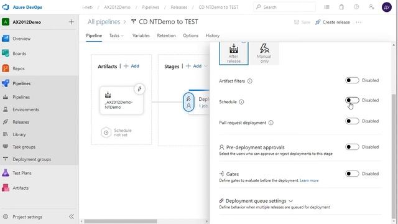Open the work items list icon in header
This screenshot has height=224, width=398.
(x=326, y=7)
